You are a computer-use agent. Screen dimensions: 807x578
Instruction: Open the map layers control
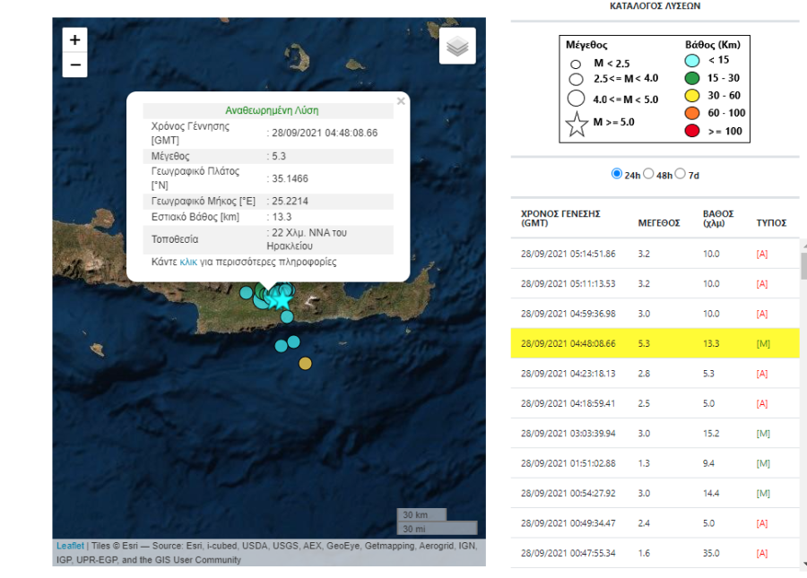tap(457, 47)
